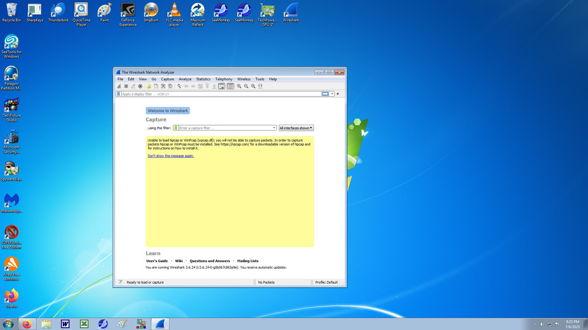Toggle packet list colorization
Image resolution: width=588 pixels, height=330 pixels.
(230, 86)
